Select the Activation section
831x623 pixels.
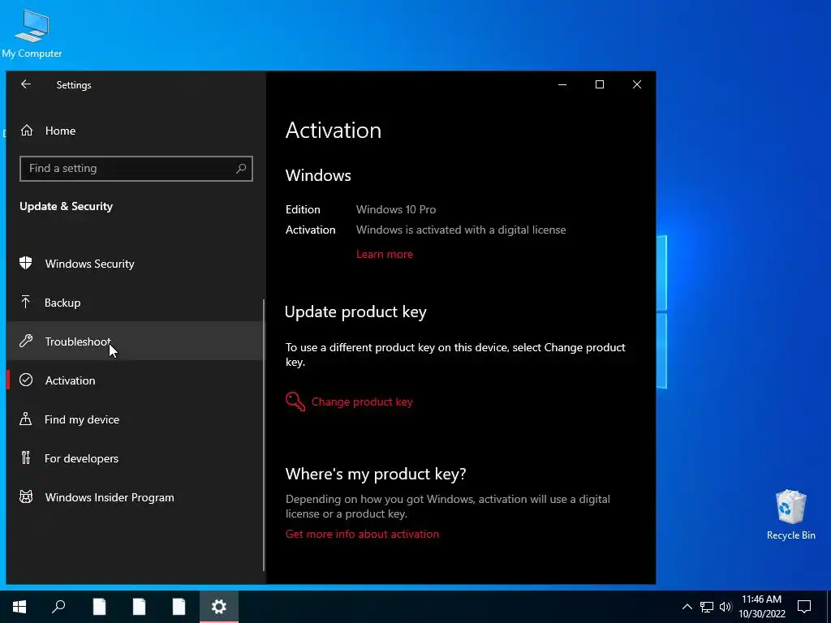136,380
